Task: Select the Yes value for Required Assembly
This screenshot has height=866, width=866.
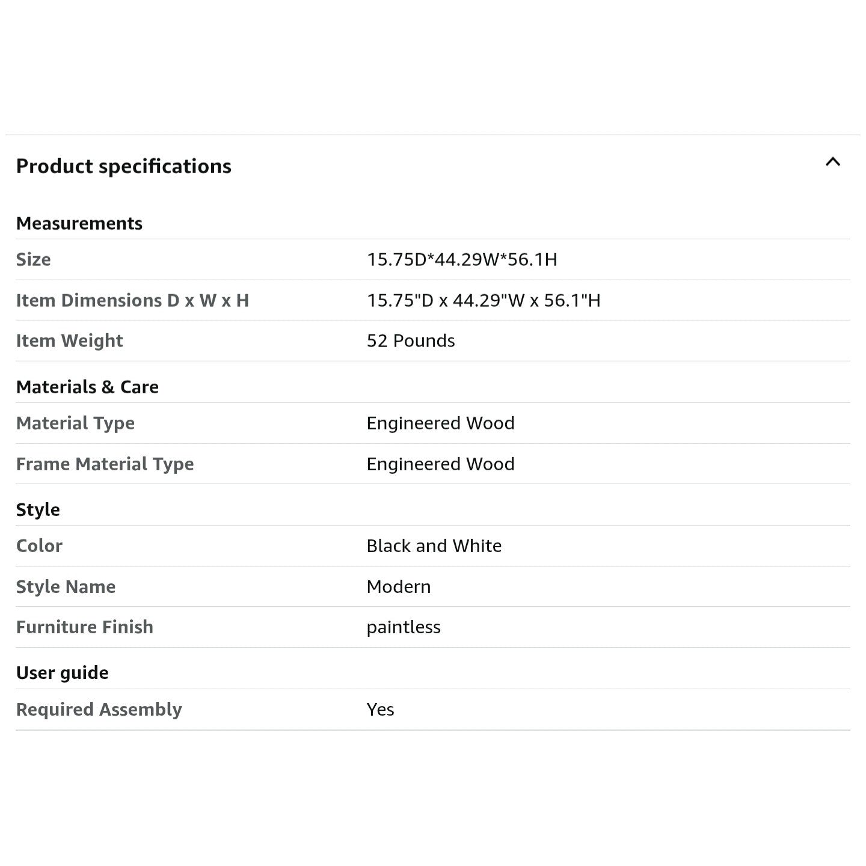Action: [x=381, y=709]
